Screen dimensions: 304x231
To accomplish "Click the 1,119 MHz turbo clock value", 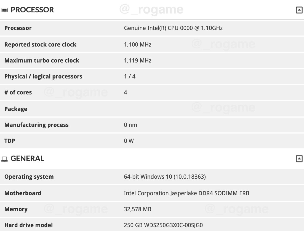I will point(137,60).
